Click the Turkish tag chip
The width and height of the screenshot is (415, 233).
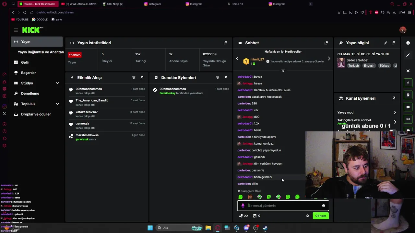tap(353, 66)
